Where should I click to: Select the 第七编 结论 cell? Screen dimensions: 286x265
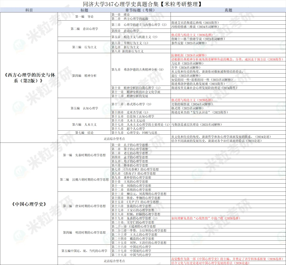(84, 132)
